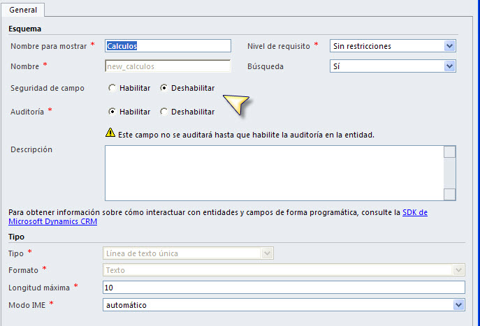Click the Longitud máxima field

284,288
